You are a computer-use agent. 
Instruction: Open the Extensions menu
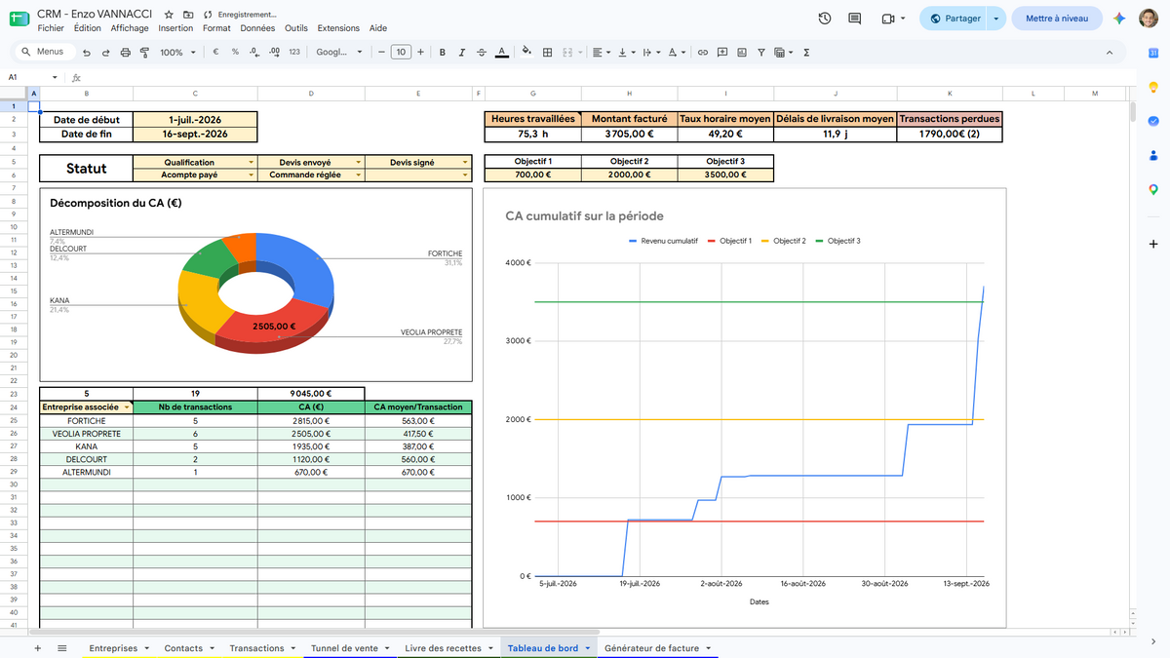(x=338, y=28)
